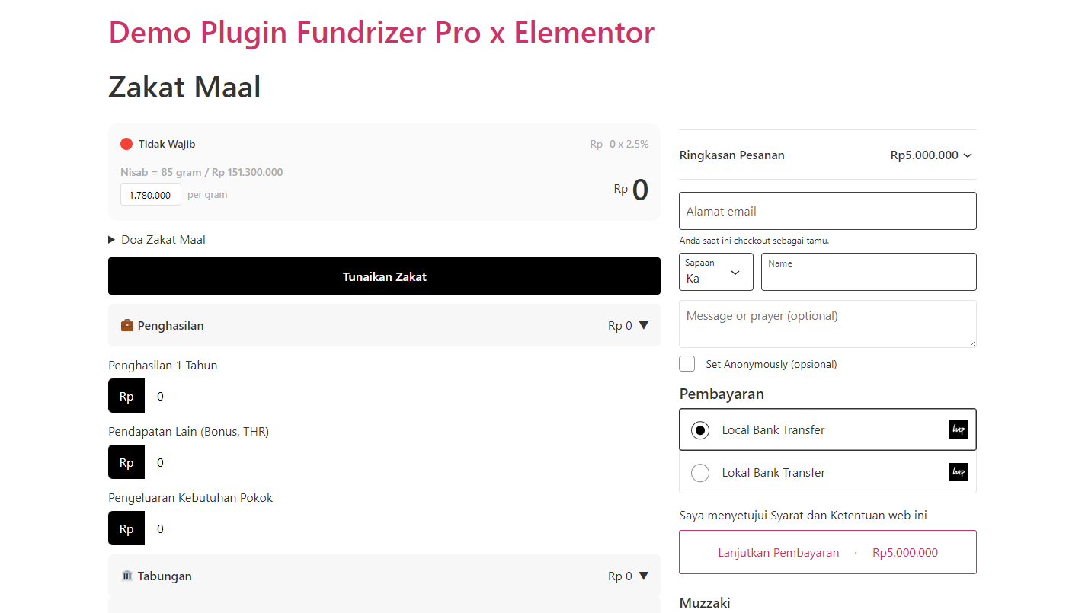Viewport: 1085px width, 613px height.
Task: Focus the Alamat email input field
Action: coord(827,211)
